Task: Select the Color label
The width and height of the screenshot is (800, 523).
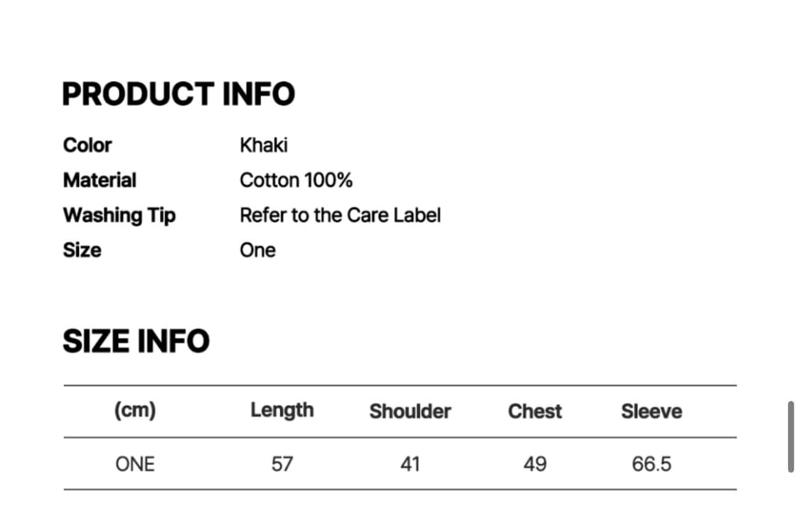Action: click(87, 145)
